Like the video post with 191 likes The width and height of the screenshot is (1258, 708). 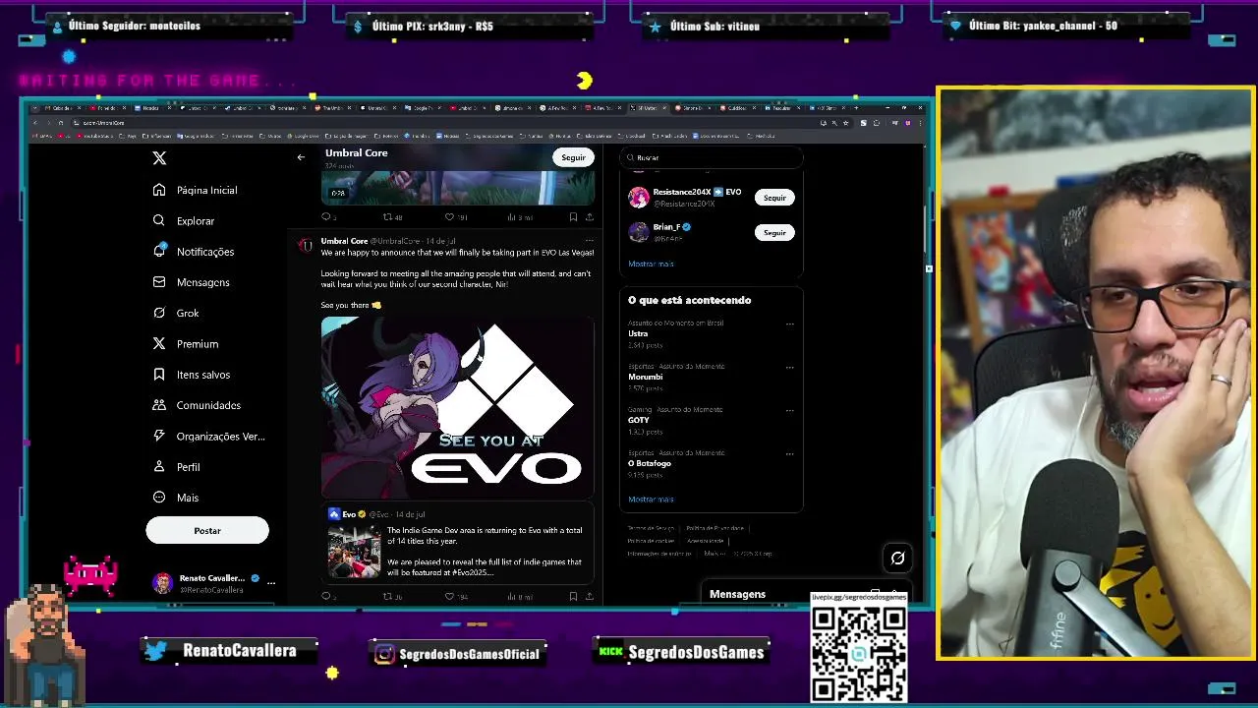tap(455, 217)
